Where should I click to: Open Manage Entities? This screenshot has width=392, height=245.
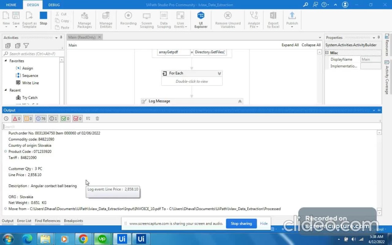(x=105, y=20)
